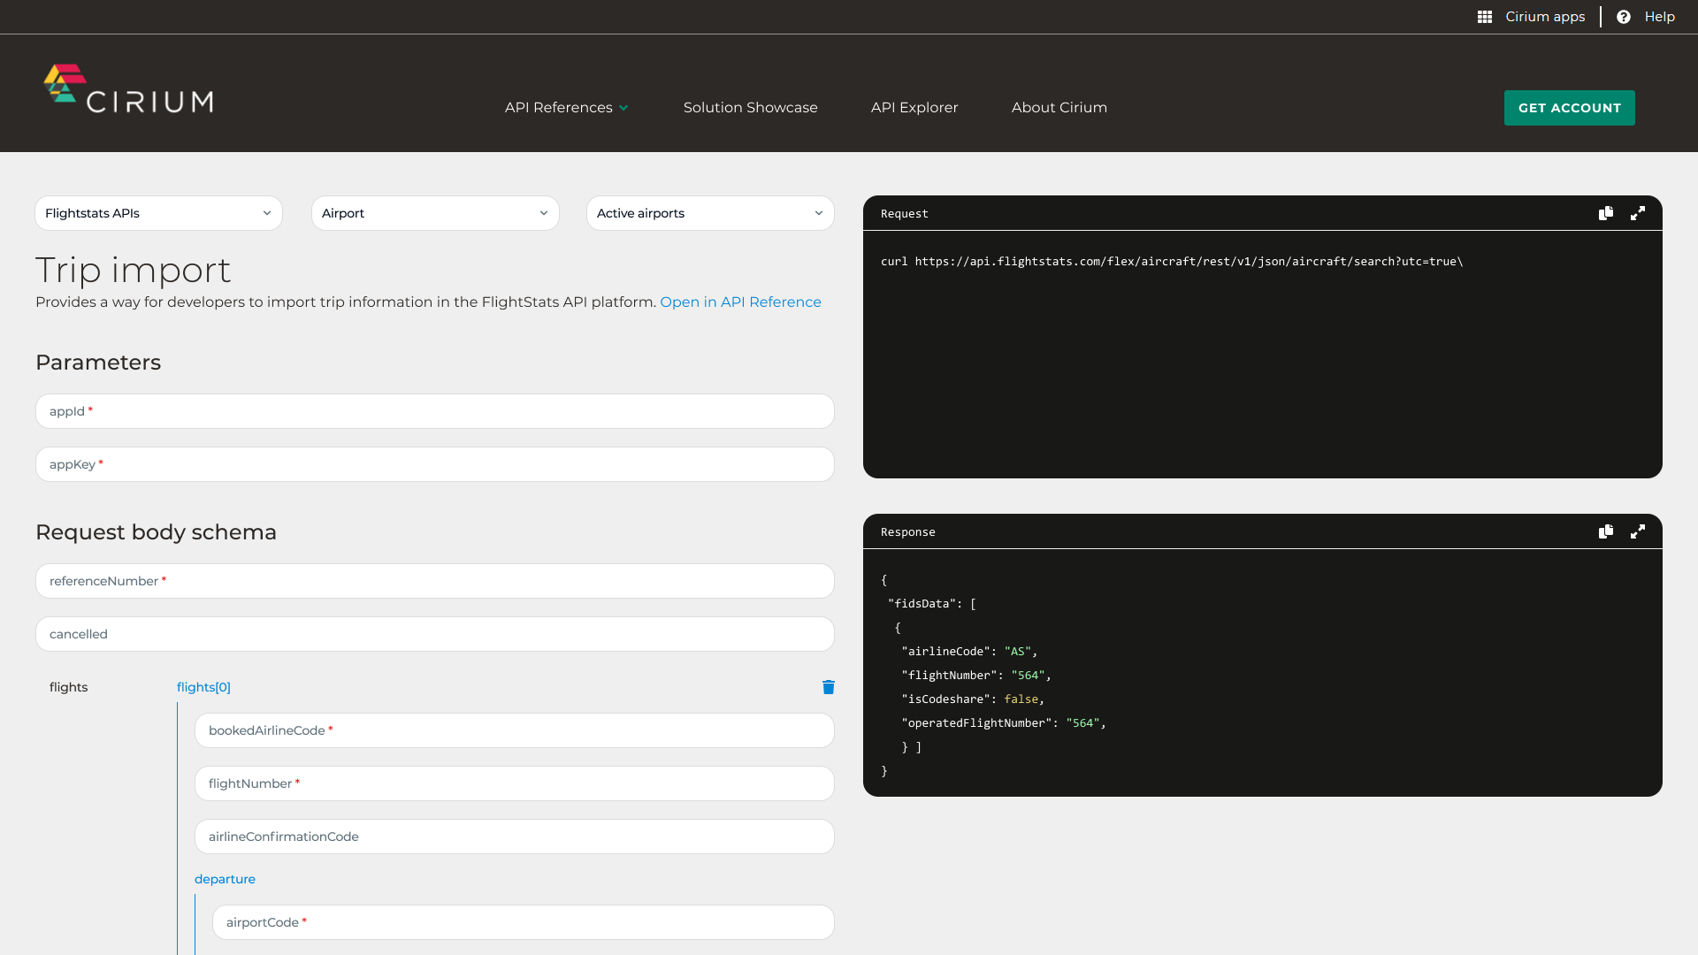Click the Parameters heading
This screenshot has width=1698, height=955.
(x=98, y=363)
